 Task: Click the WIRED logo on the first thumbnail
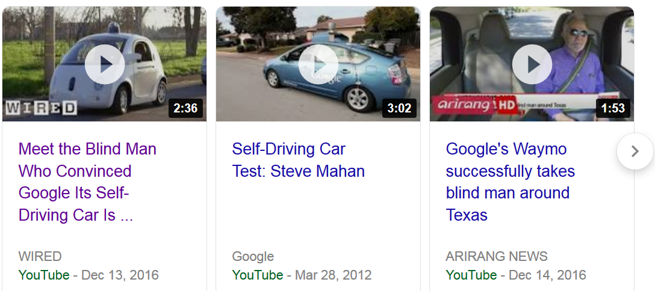point(41,108)
